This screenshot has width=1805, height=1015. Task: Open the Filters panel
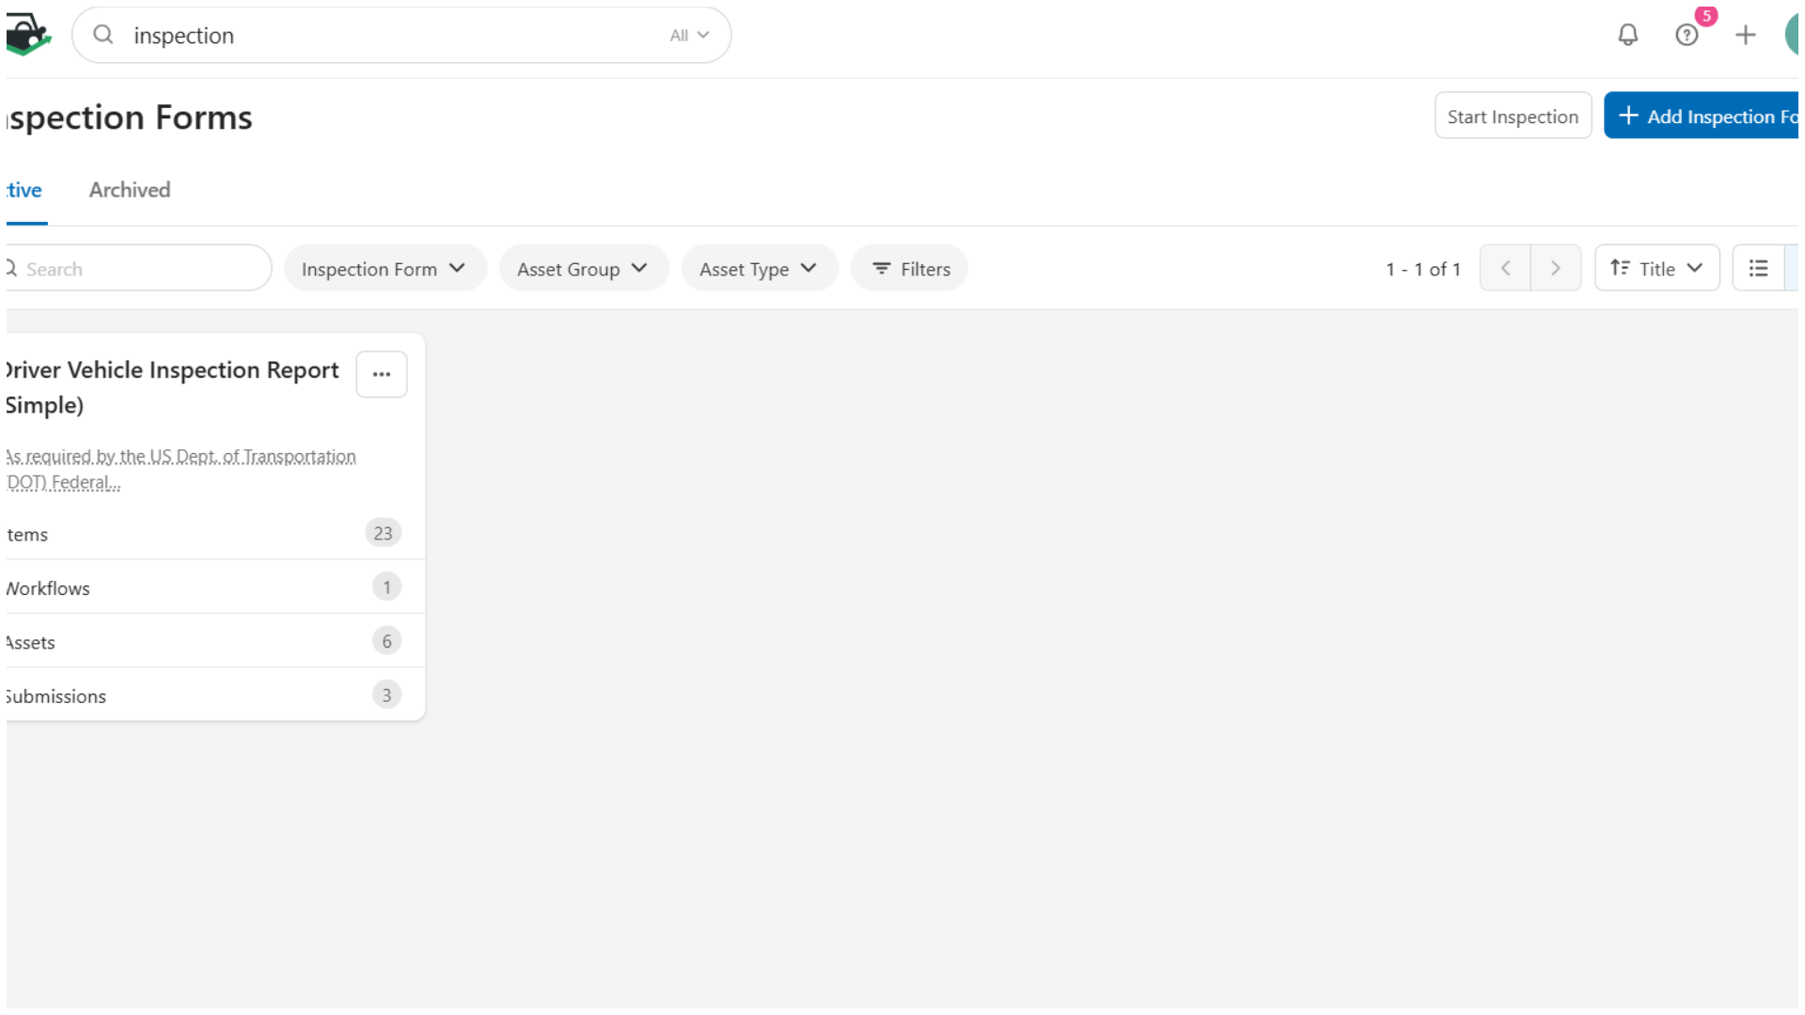coord(911,269)
